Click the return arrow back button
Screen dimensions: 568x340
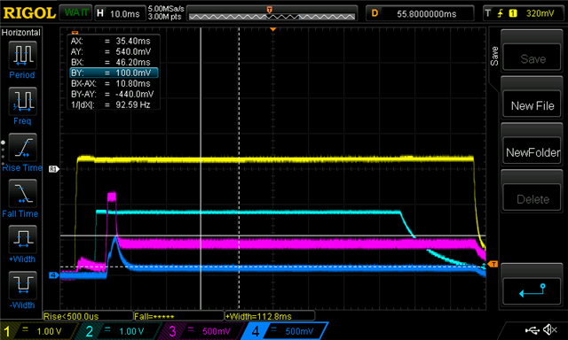532,291
